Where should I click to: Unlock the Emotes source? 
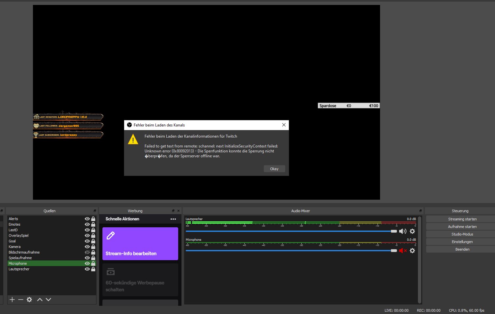93,224
